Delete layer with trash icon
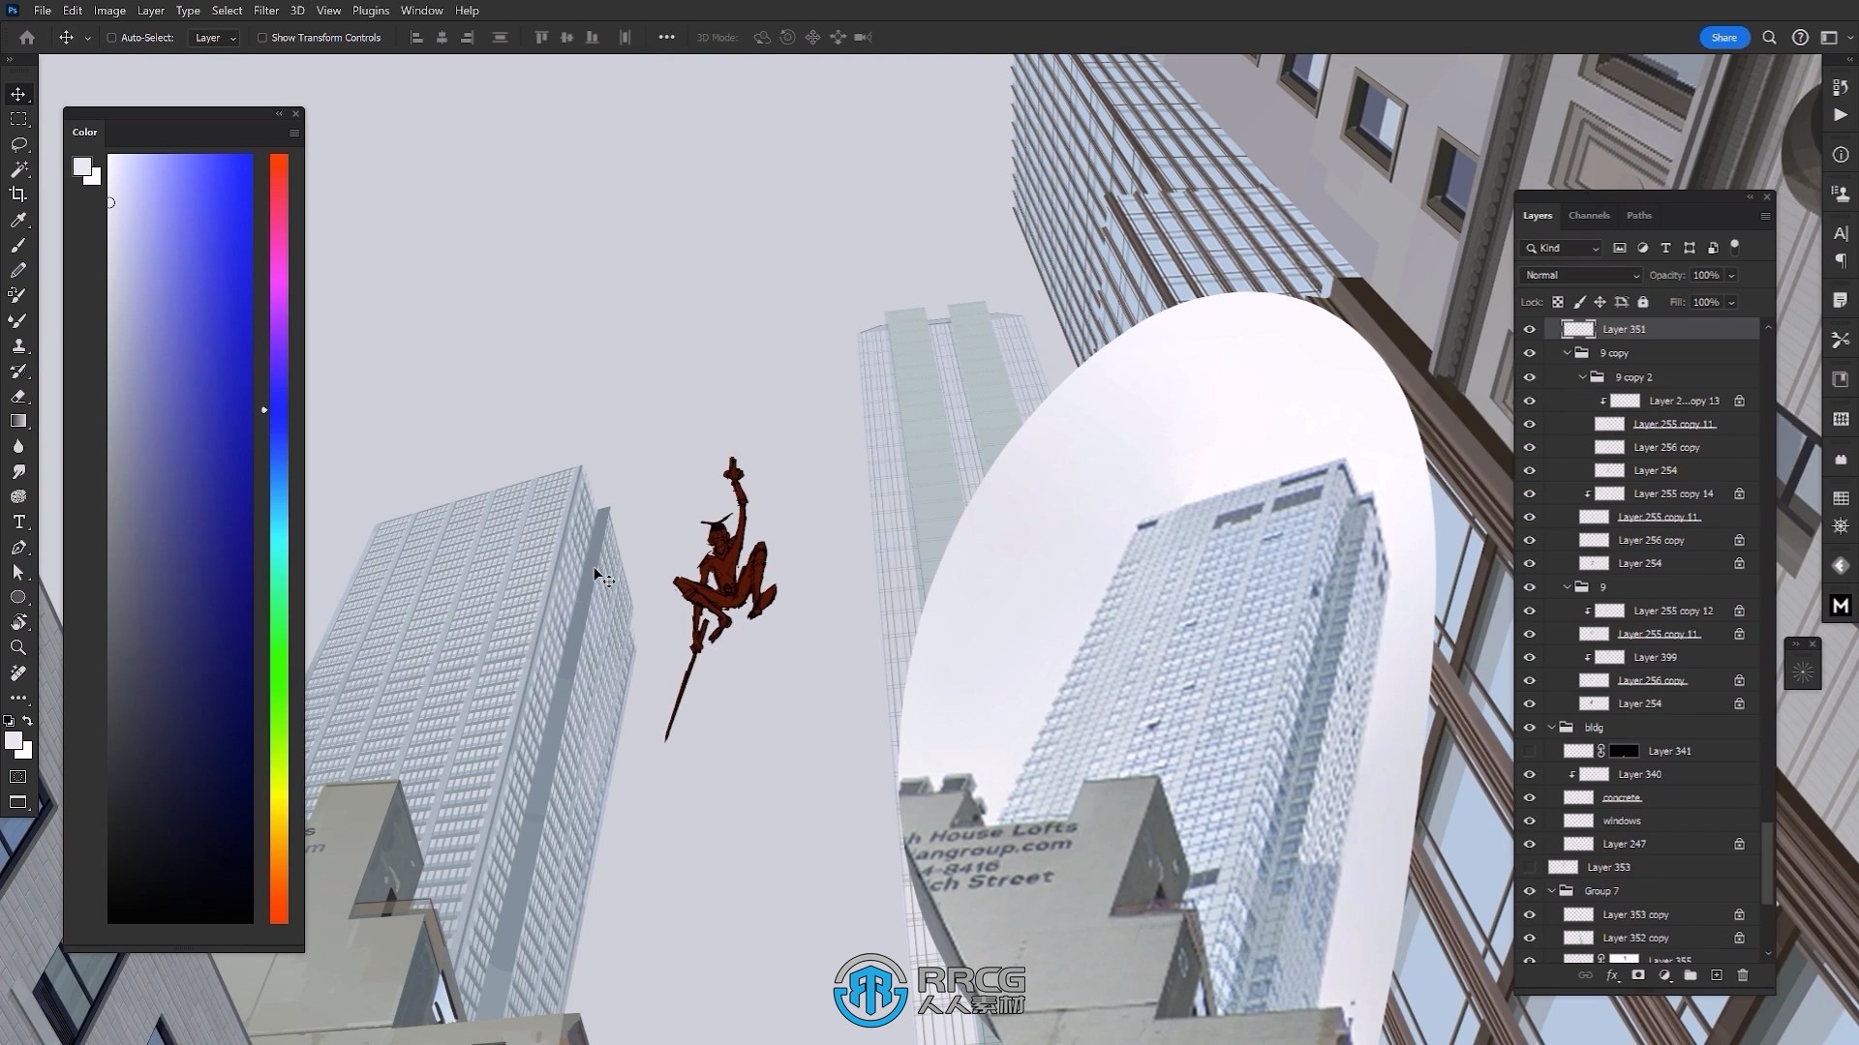Image resolution: width=1859 pixels, height=1045 pixels. coord(1743,975)
